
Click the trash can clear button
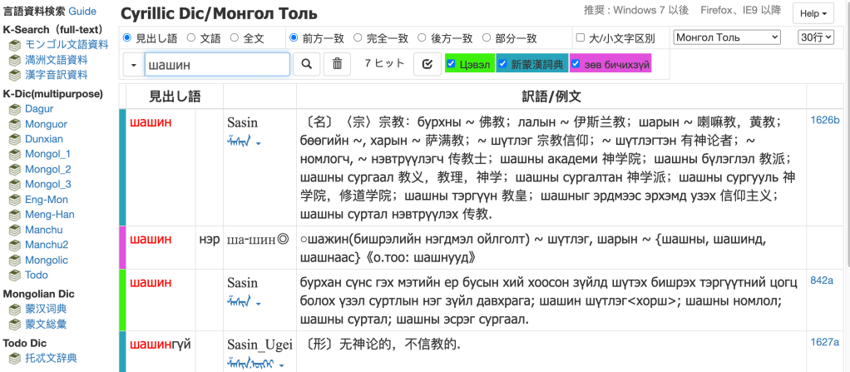coord(337,64)
